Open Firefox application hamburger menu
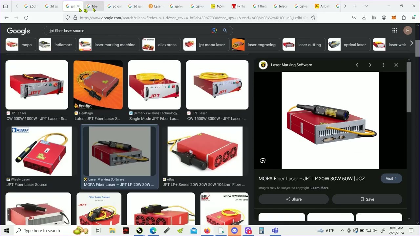Screen dimensions: 420x236 point(413,18)
